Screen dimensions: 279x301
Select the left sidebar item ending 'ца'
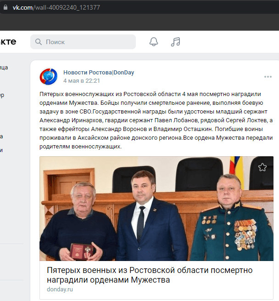(x=4, y=68)
